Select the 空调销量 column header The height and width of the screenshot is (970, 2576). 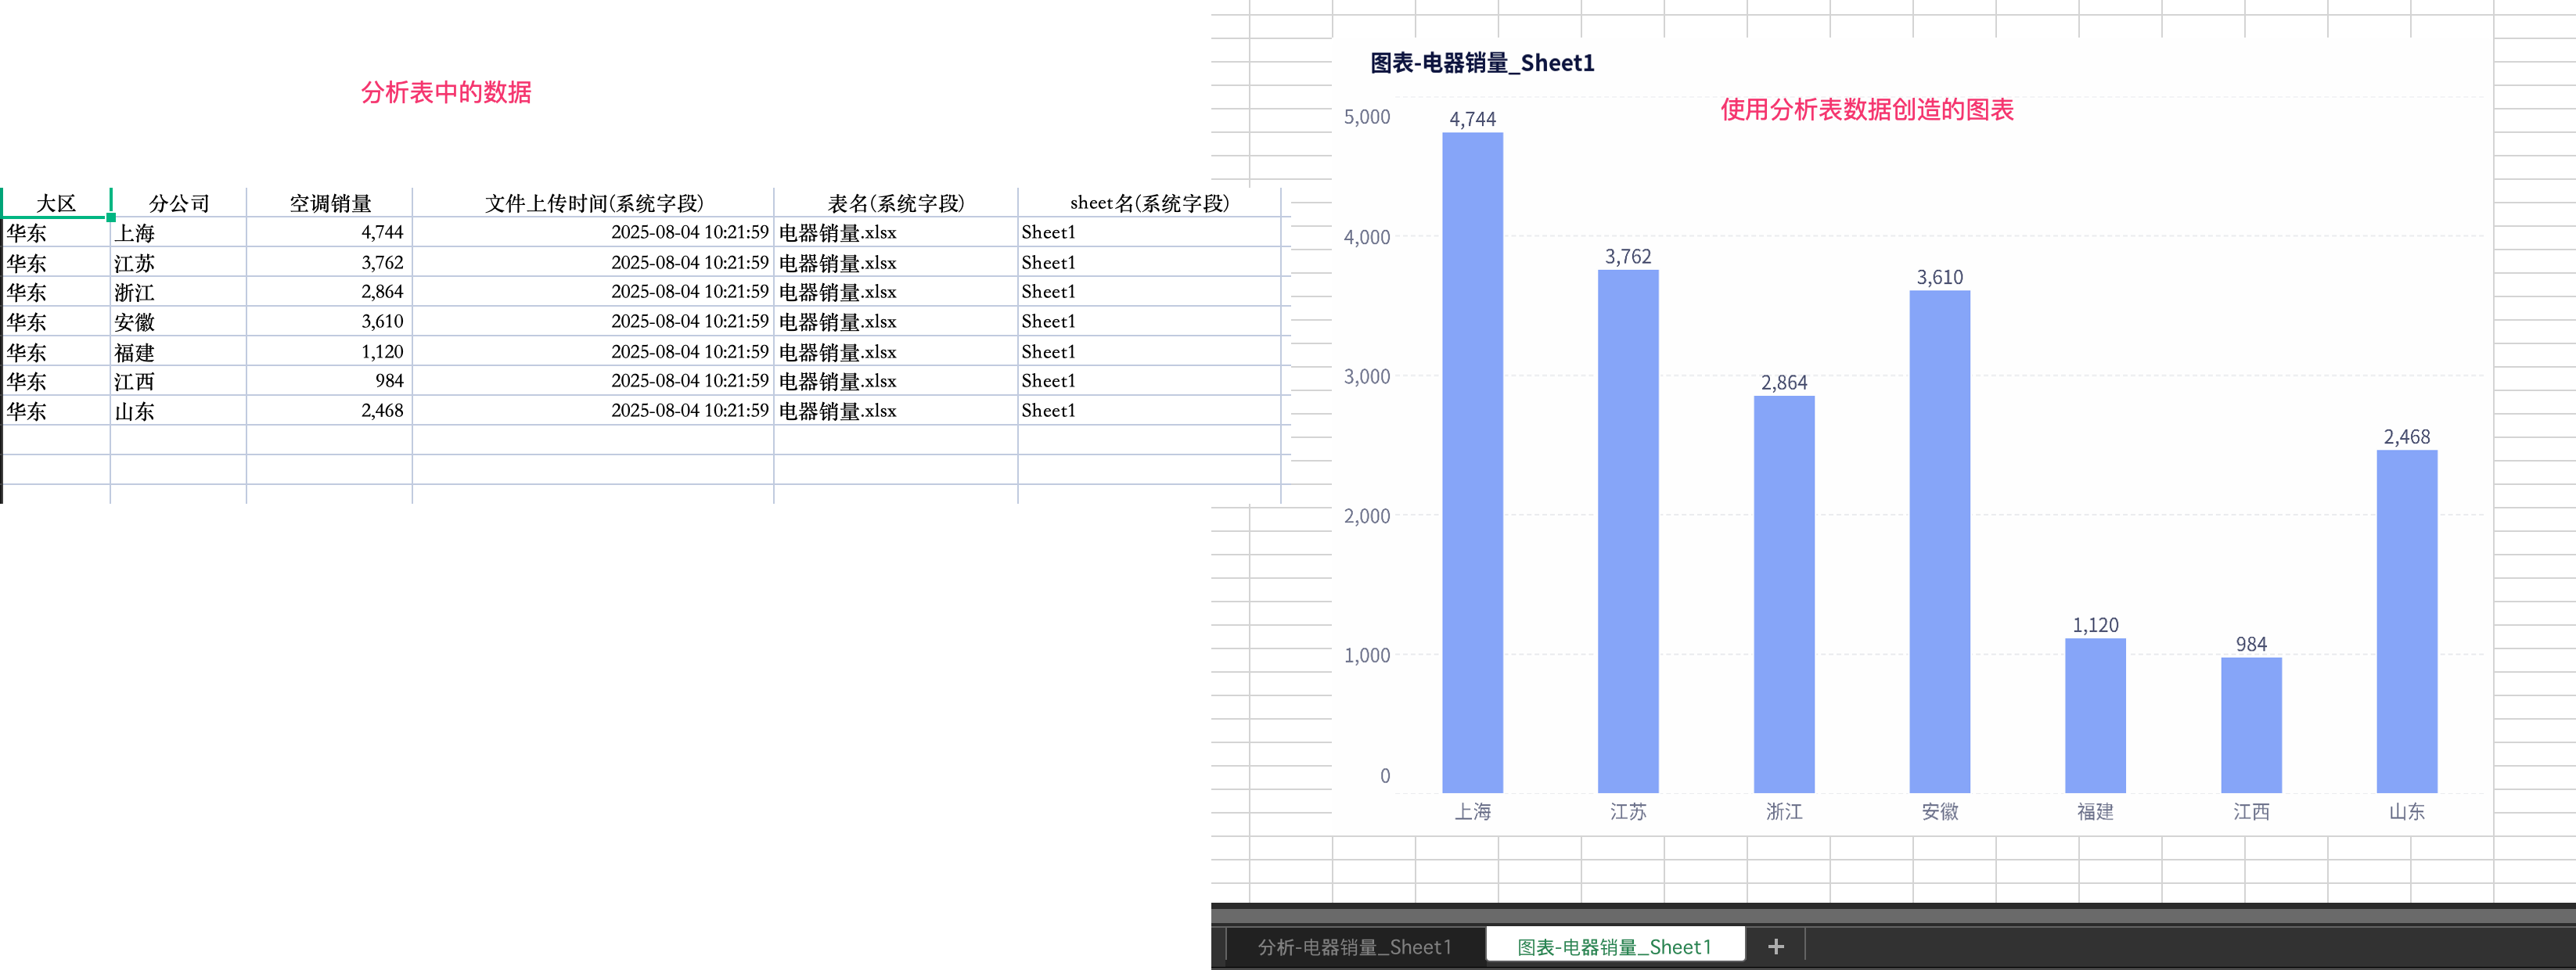[x=330, y=203]
